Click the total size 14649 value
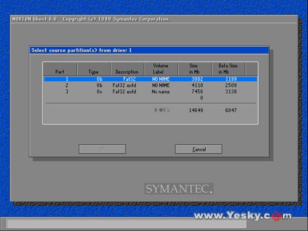308x231 pixels. tap(196, 110)
